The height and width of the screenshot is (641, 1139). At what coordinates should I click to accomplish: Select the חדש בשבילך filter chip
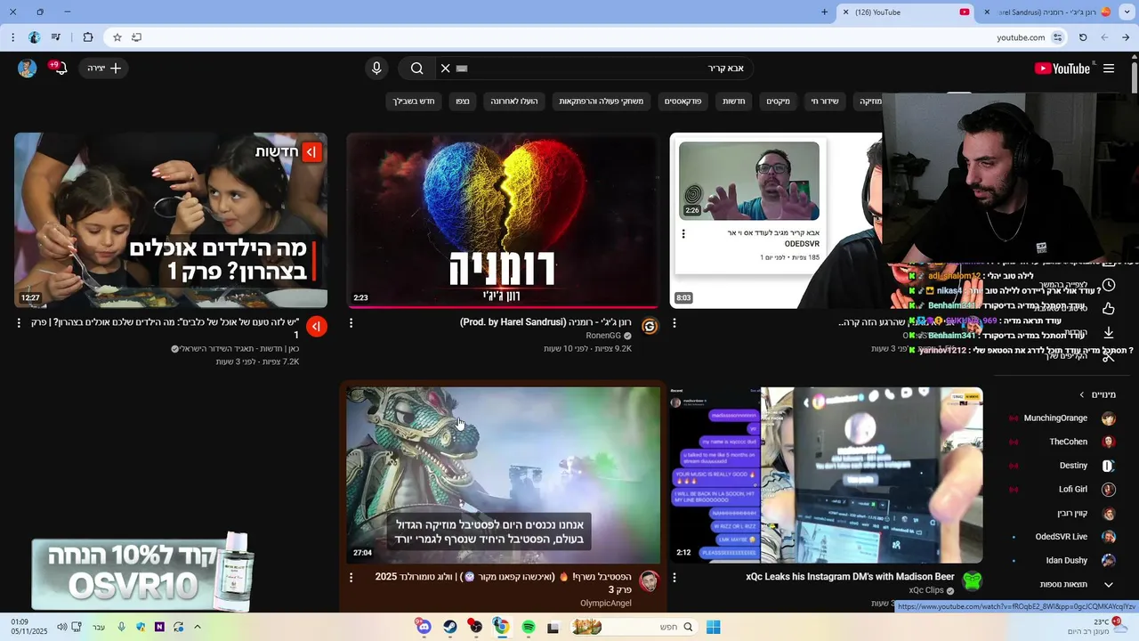coord(414,101)
